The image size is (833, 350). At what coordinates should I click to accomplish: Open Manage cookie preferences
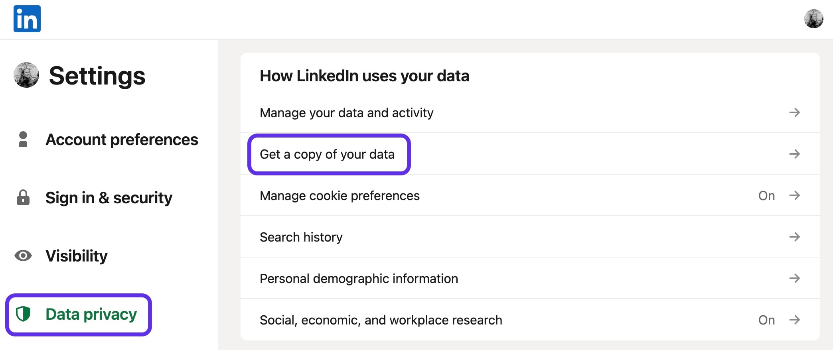pos(530,195)
